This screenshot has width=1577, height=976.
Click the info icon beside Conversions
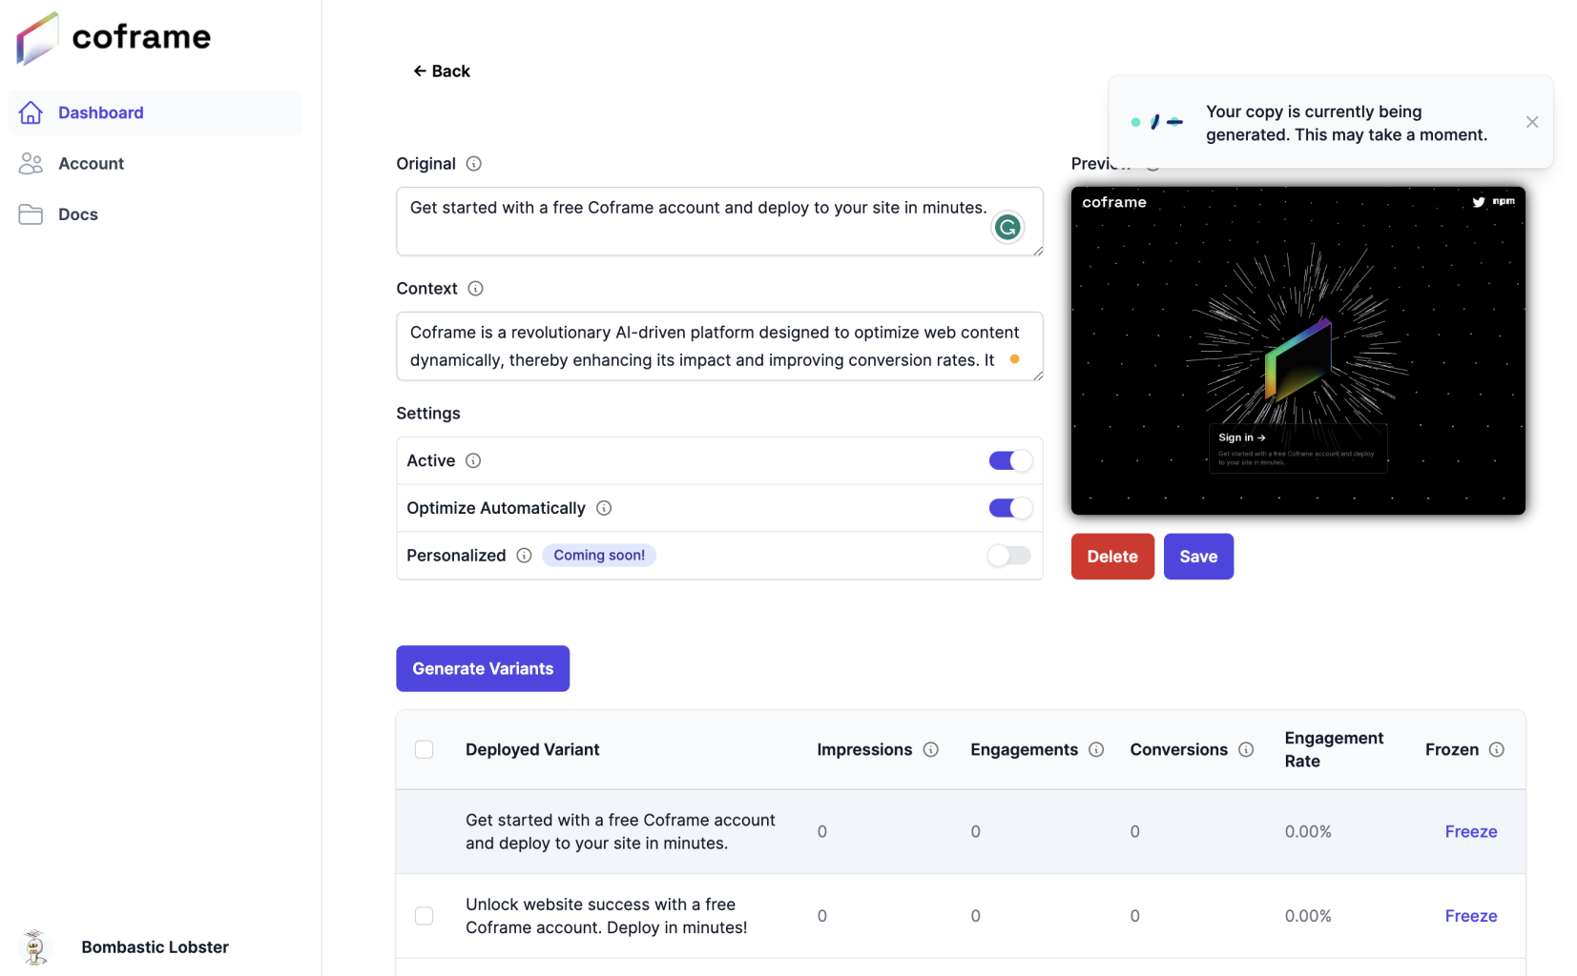point(1246,750)
